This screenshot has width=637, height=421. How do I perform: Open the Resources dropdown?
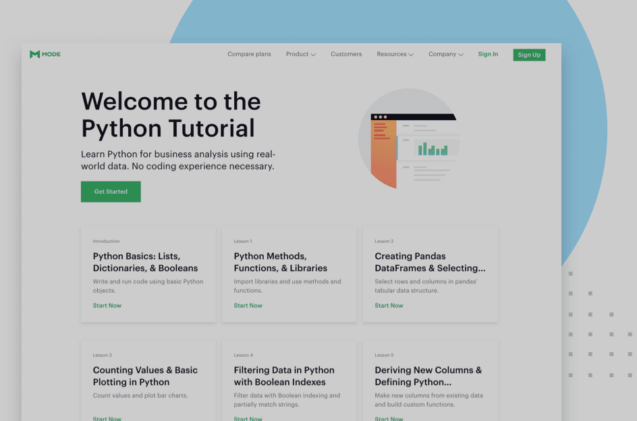tap(394, 54)
